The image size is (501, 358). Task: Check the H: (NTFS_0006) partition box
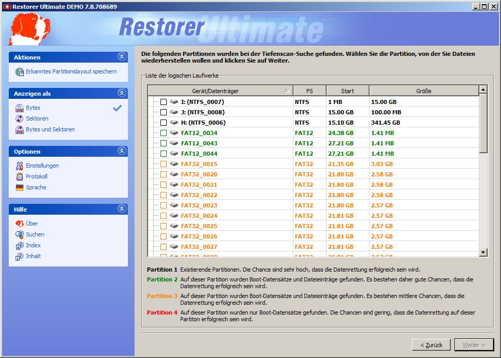point(164,123)
